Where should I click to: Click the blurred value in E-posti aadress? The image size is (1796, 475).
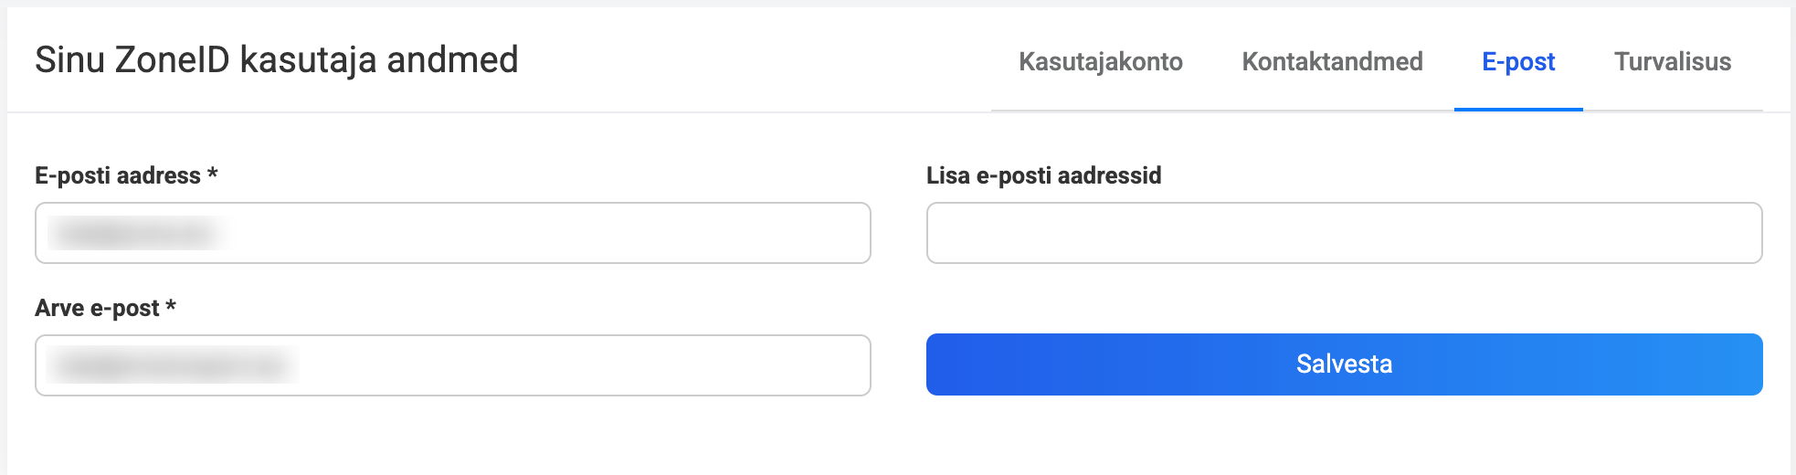(135, 234)
